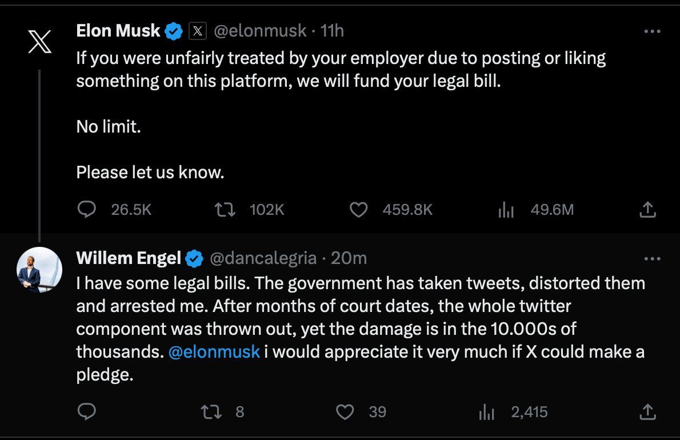Open Willem Engel's profile picture
This screenshot has width=680, height=440.
click(39, 270)
